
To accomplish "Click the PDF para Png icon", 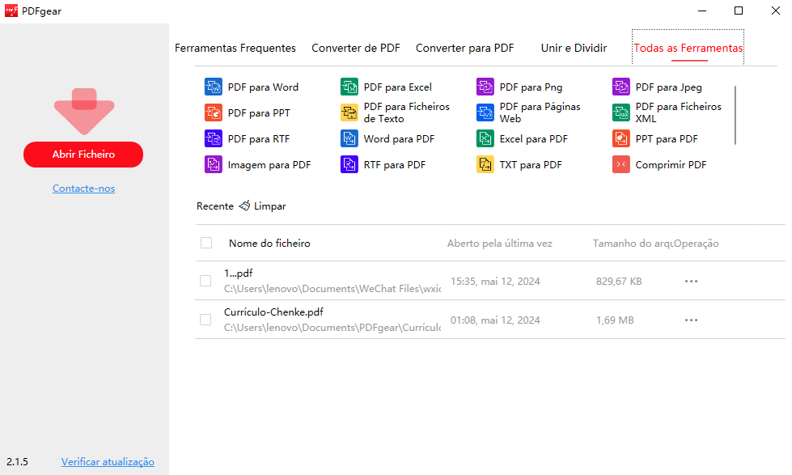I will (x=485, y=87).
